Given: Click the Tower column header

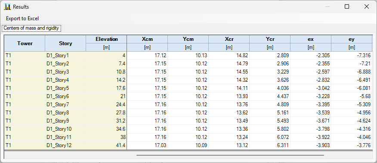Looking at the screenshot, I should coord(25,43).
